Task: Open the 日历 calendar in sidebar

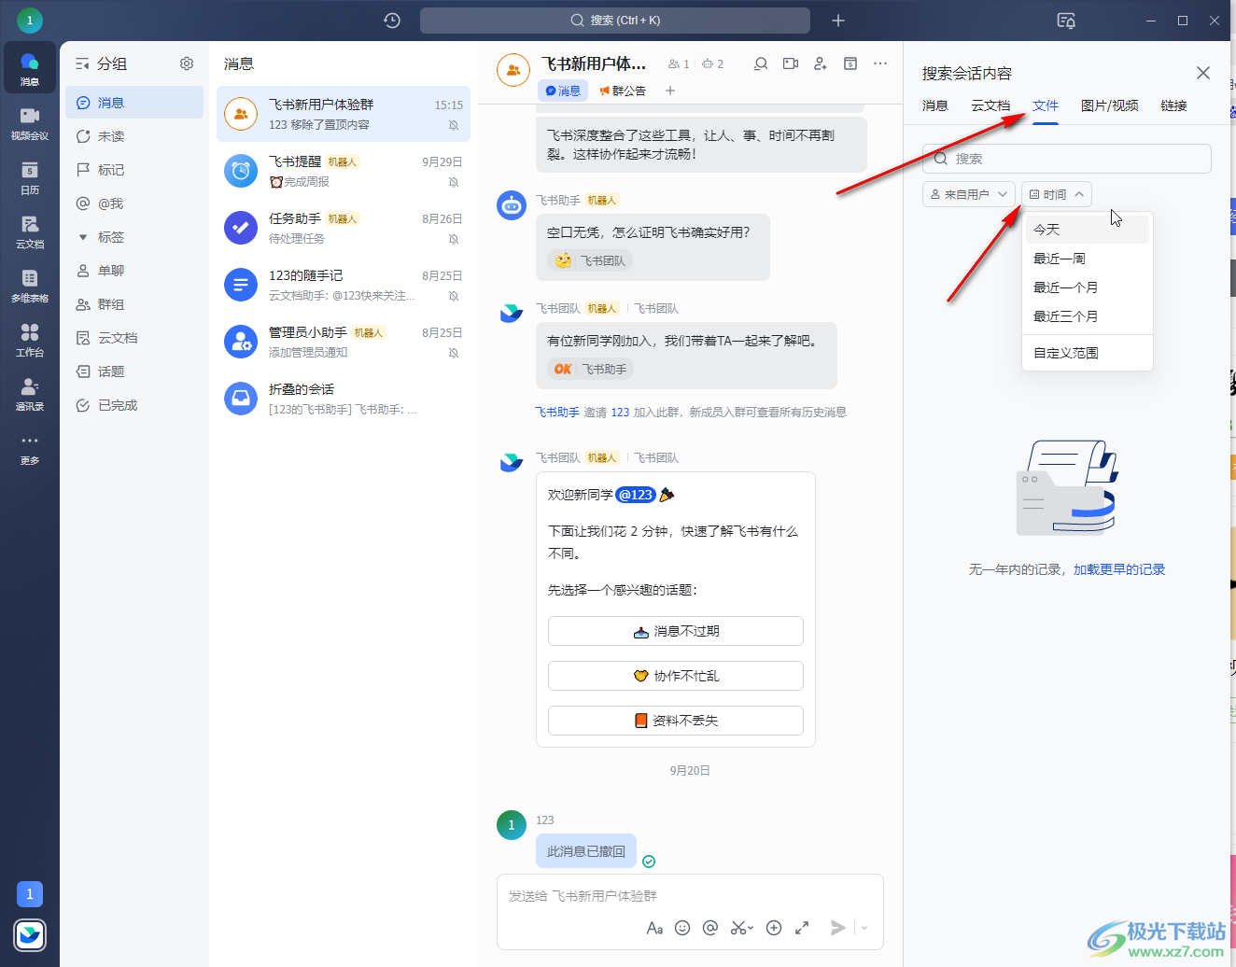Action: pos(30,176)
